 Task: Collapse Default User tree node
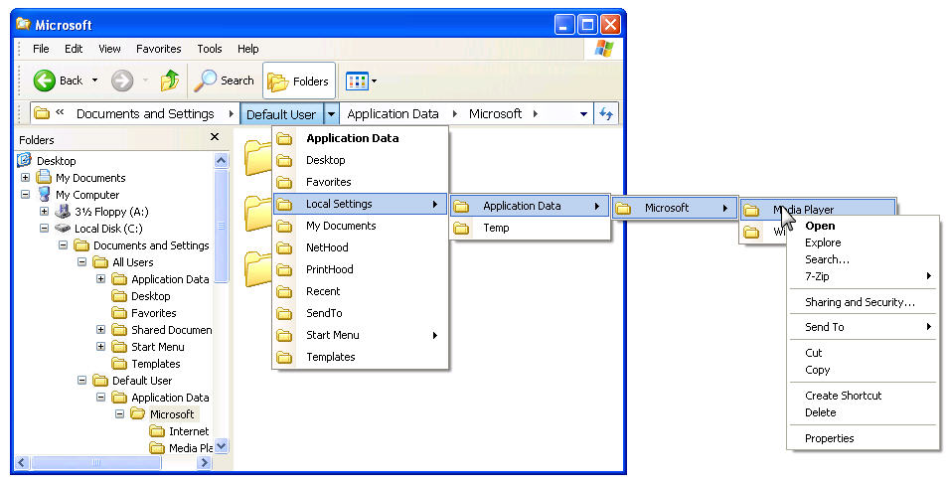(x=81, y=381)
